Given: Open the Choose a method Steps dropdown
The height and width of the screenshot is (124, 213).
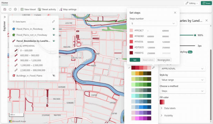Looking at the screenshot, I should pyautogui.click(x=182, y=91).
